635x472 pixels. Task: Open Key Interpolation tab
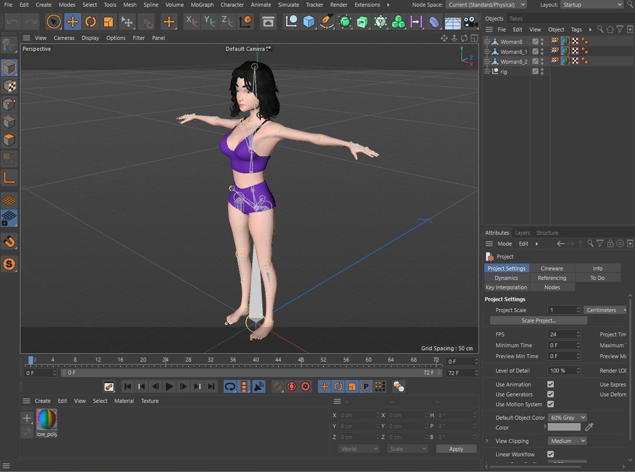506,287
